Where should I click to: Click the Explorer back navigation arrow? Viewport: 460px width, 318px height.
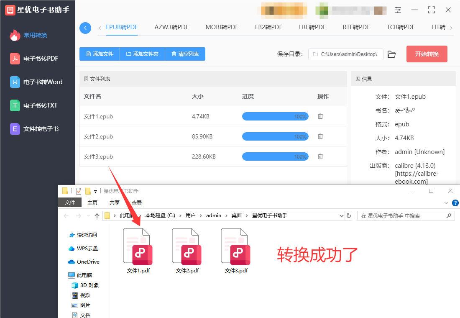(66, 216)
